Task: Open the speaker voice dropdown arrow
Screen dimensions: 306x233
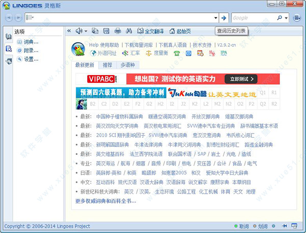Action: 86,31
